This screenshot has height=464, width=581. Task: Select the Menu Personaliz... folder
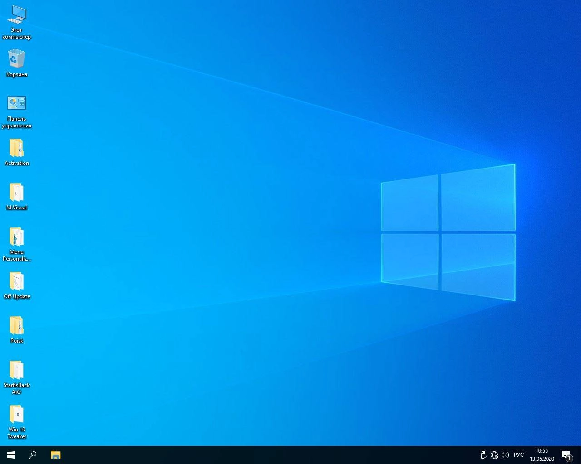pos(17,244)
